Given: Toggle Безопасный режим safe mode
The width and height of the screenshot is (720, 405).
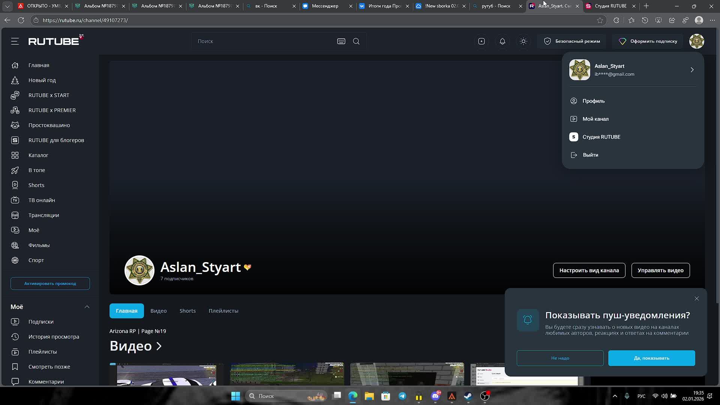Looking at the screenshot, I should [x=572, y=41].
